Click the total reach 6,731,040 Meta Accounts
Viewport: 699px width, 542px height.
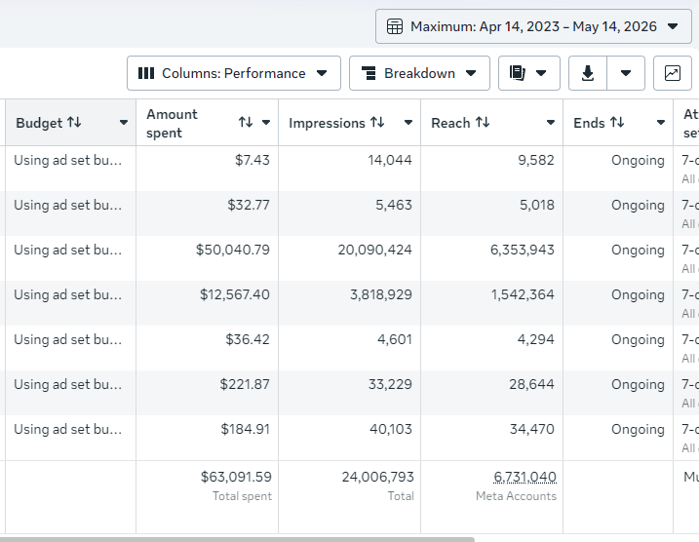coord(524,478)
